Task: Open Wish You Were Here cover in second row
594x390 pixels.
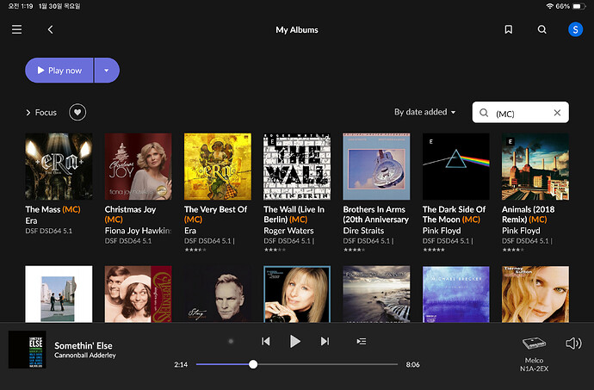Action: [59, 294]
